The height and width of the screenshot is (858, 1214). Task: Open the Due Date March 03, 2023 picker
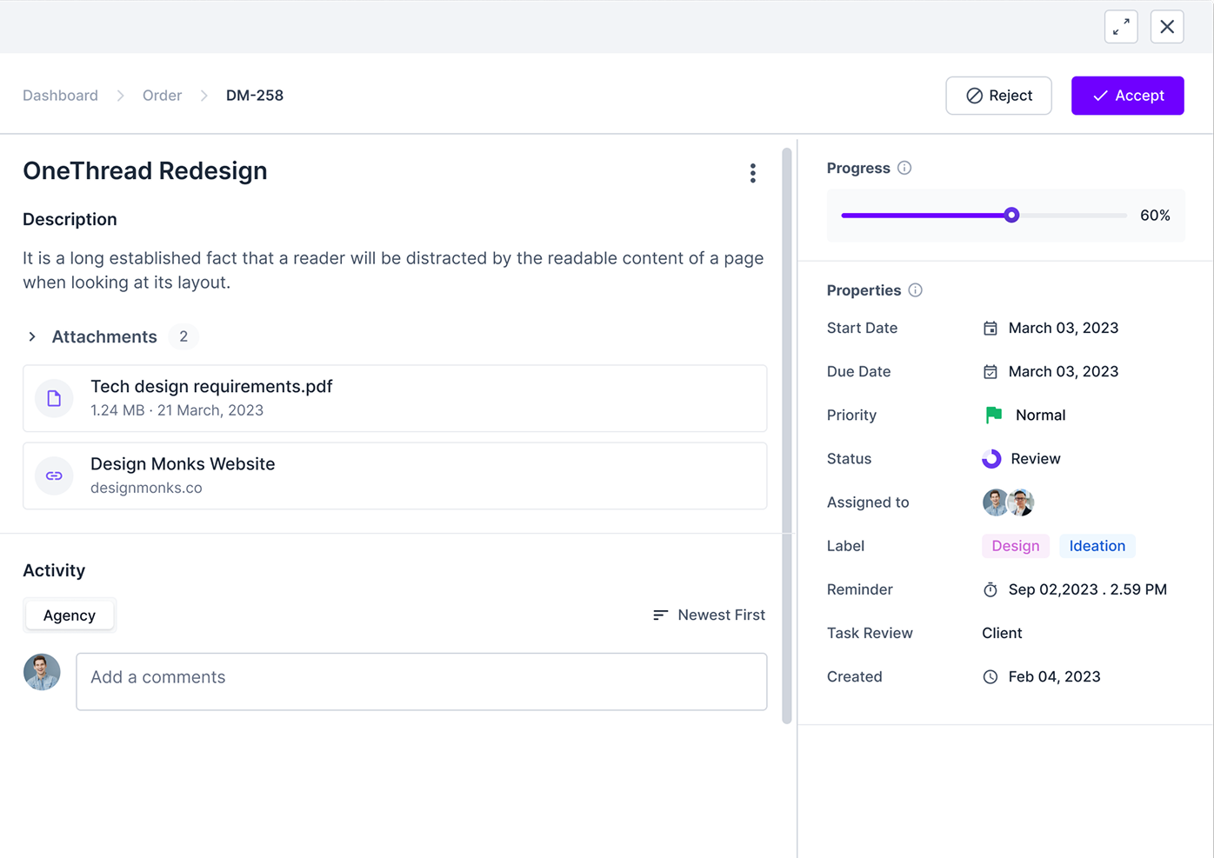click(x=1063, y=371)
